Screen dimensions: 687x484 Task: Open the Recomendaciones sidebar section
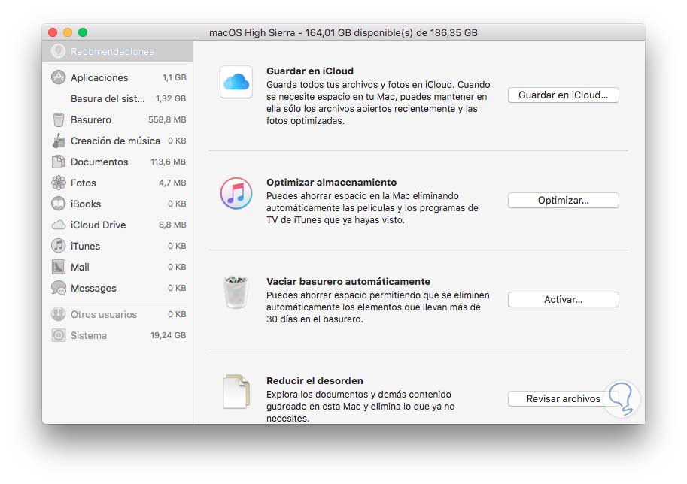pyautogui.click(x=117, y=51)
